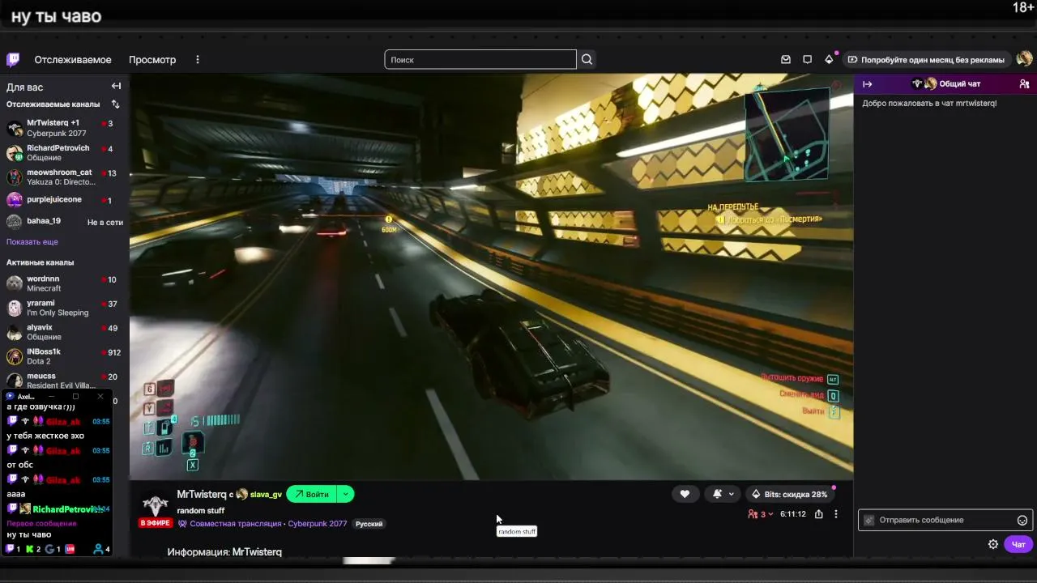Expand the arrow next to the Войти button
The width and height of the screenshot is (1037, 583).
pyautogui.click(x=345, y=494)
